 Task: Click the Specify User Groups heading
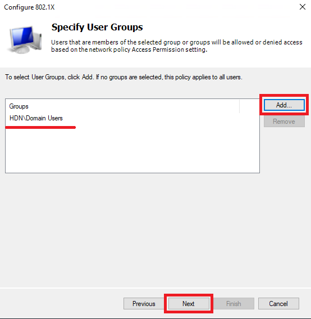pyautogui.click(x=97, y=27)
